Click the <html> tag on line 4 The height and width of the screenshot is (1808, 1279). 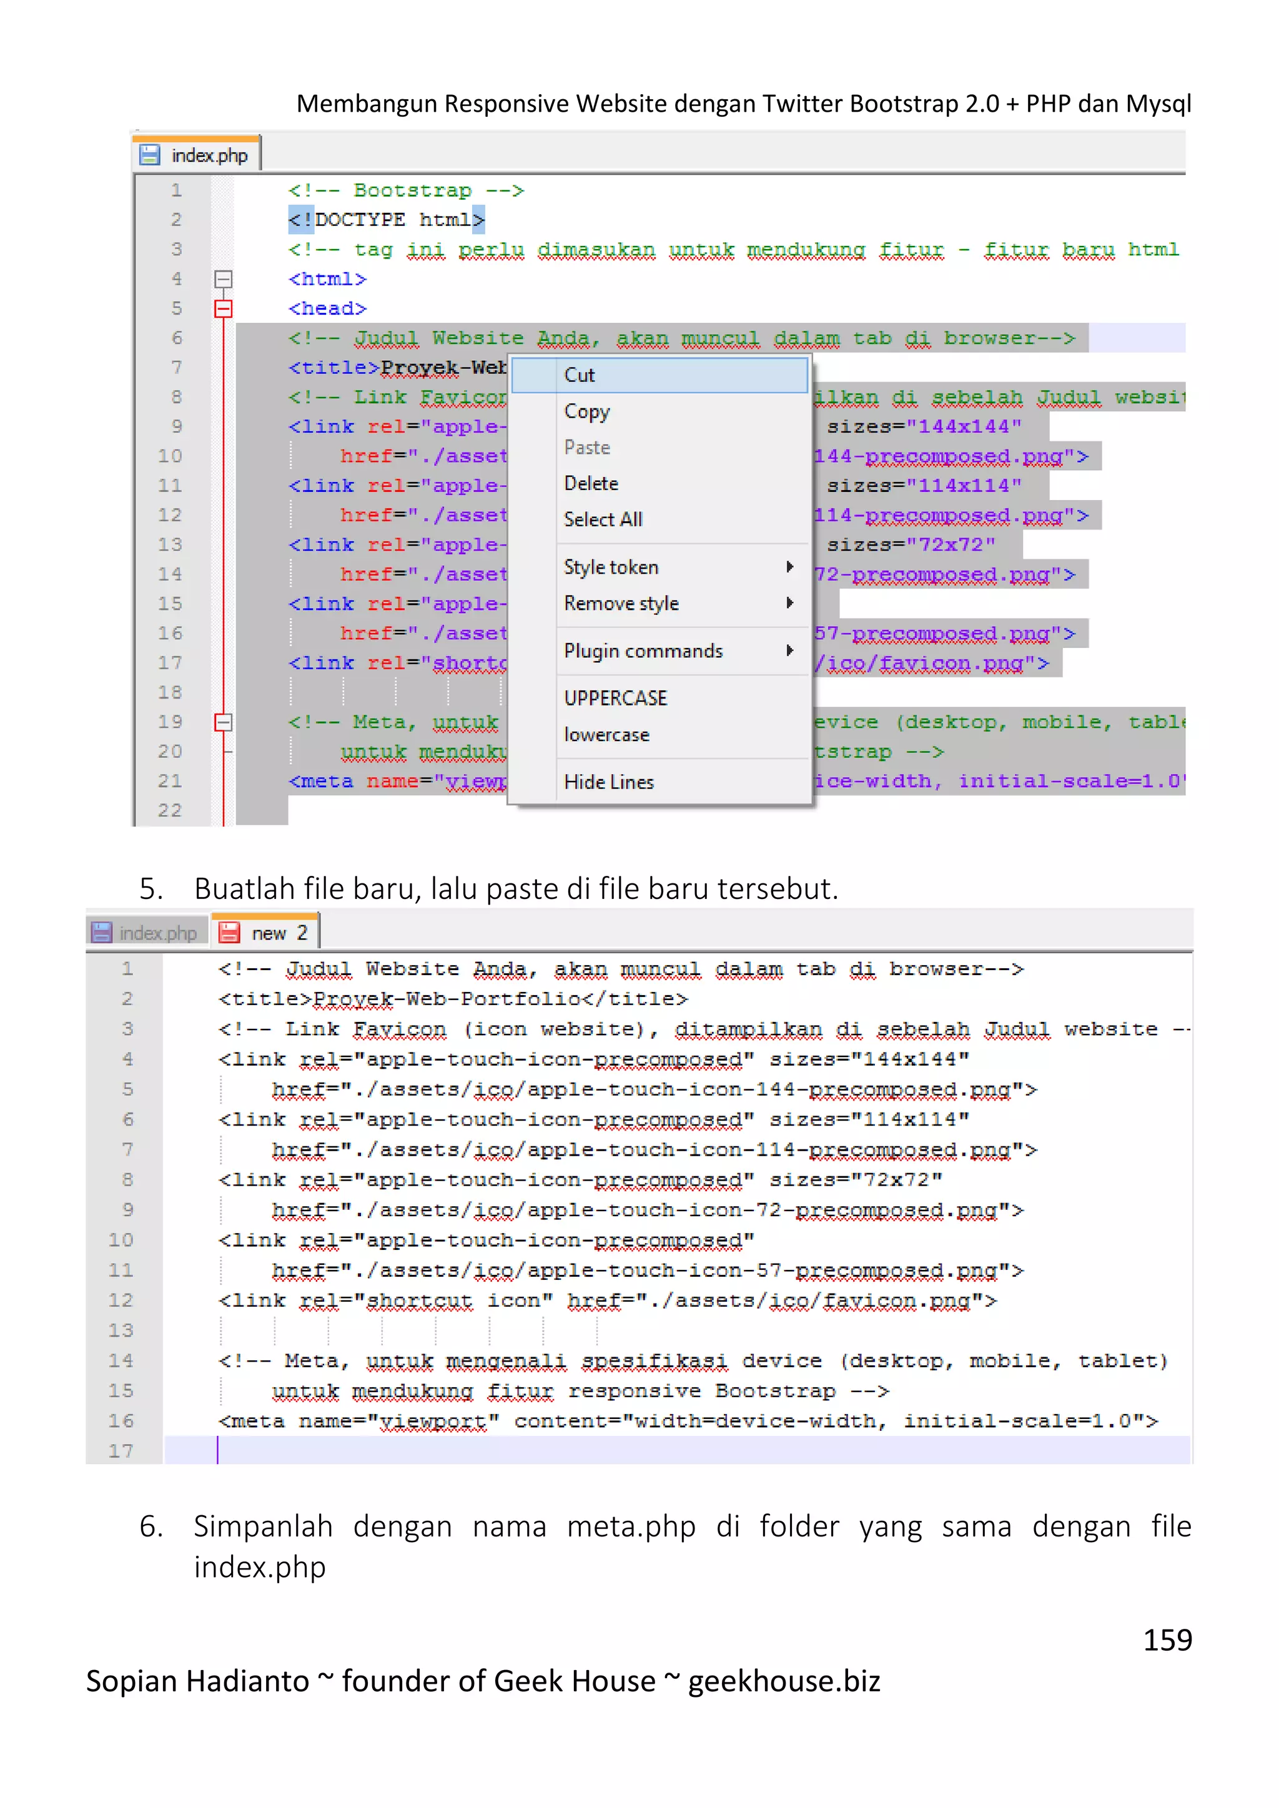[x=327, y=279]
